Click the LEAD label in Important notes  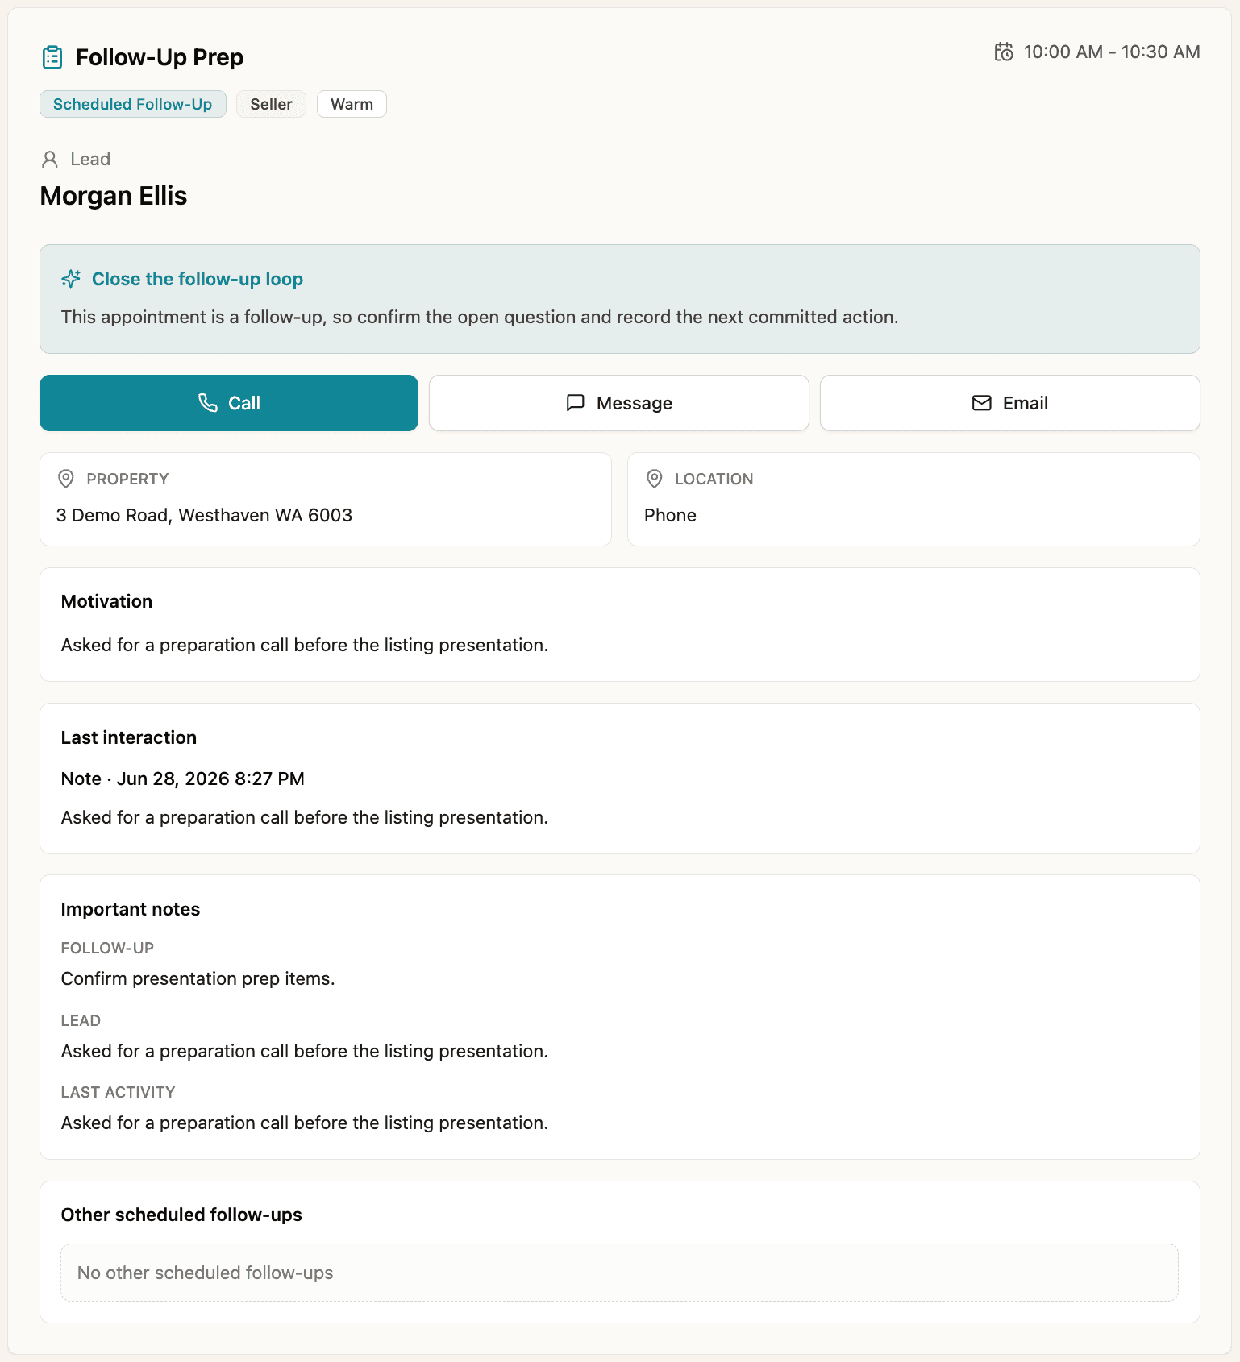click(x=81, y=1020)
